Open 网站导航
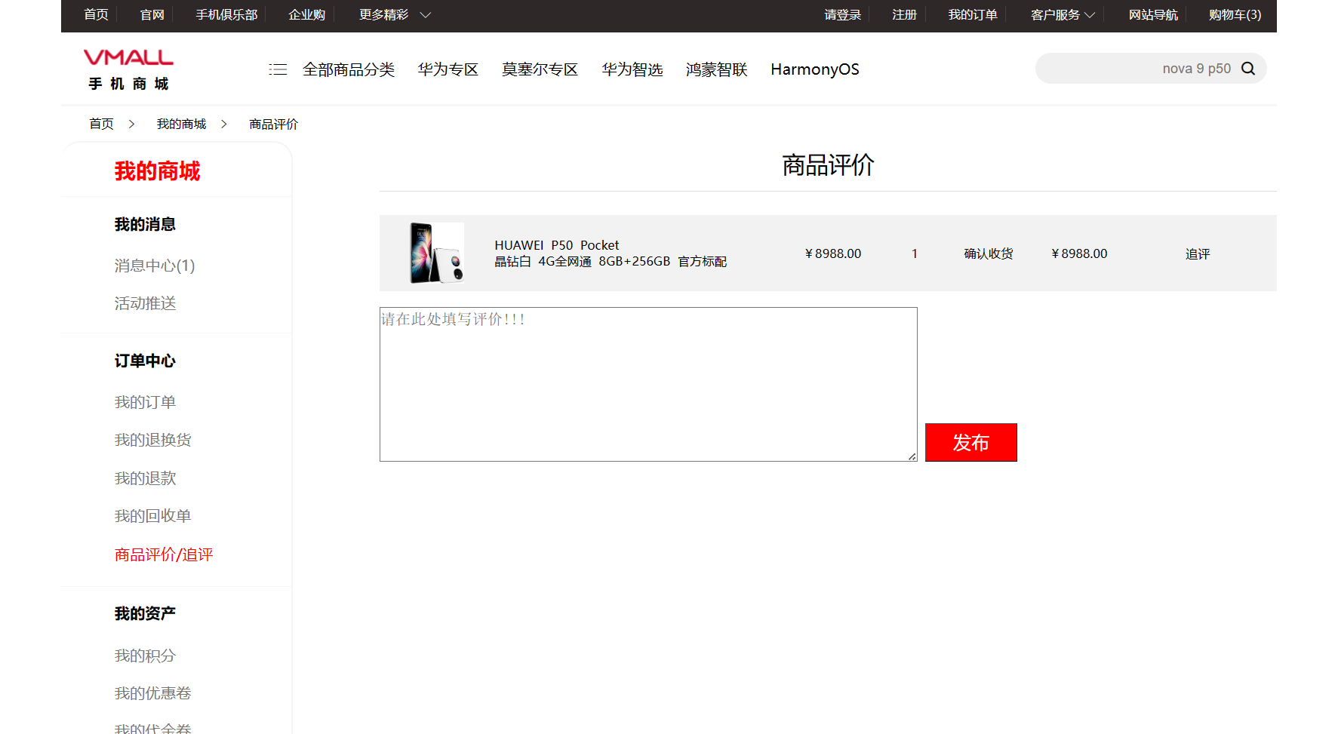This screenshot has height=734, width=1338. [1153, 15]
